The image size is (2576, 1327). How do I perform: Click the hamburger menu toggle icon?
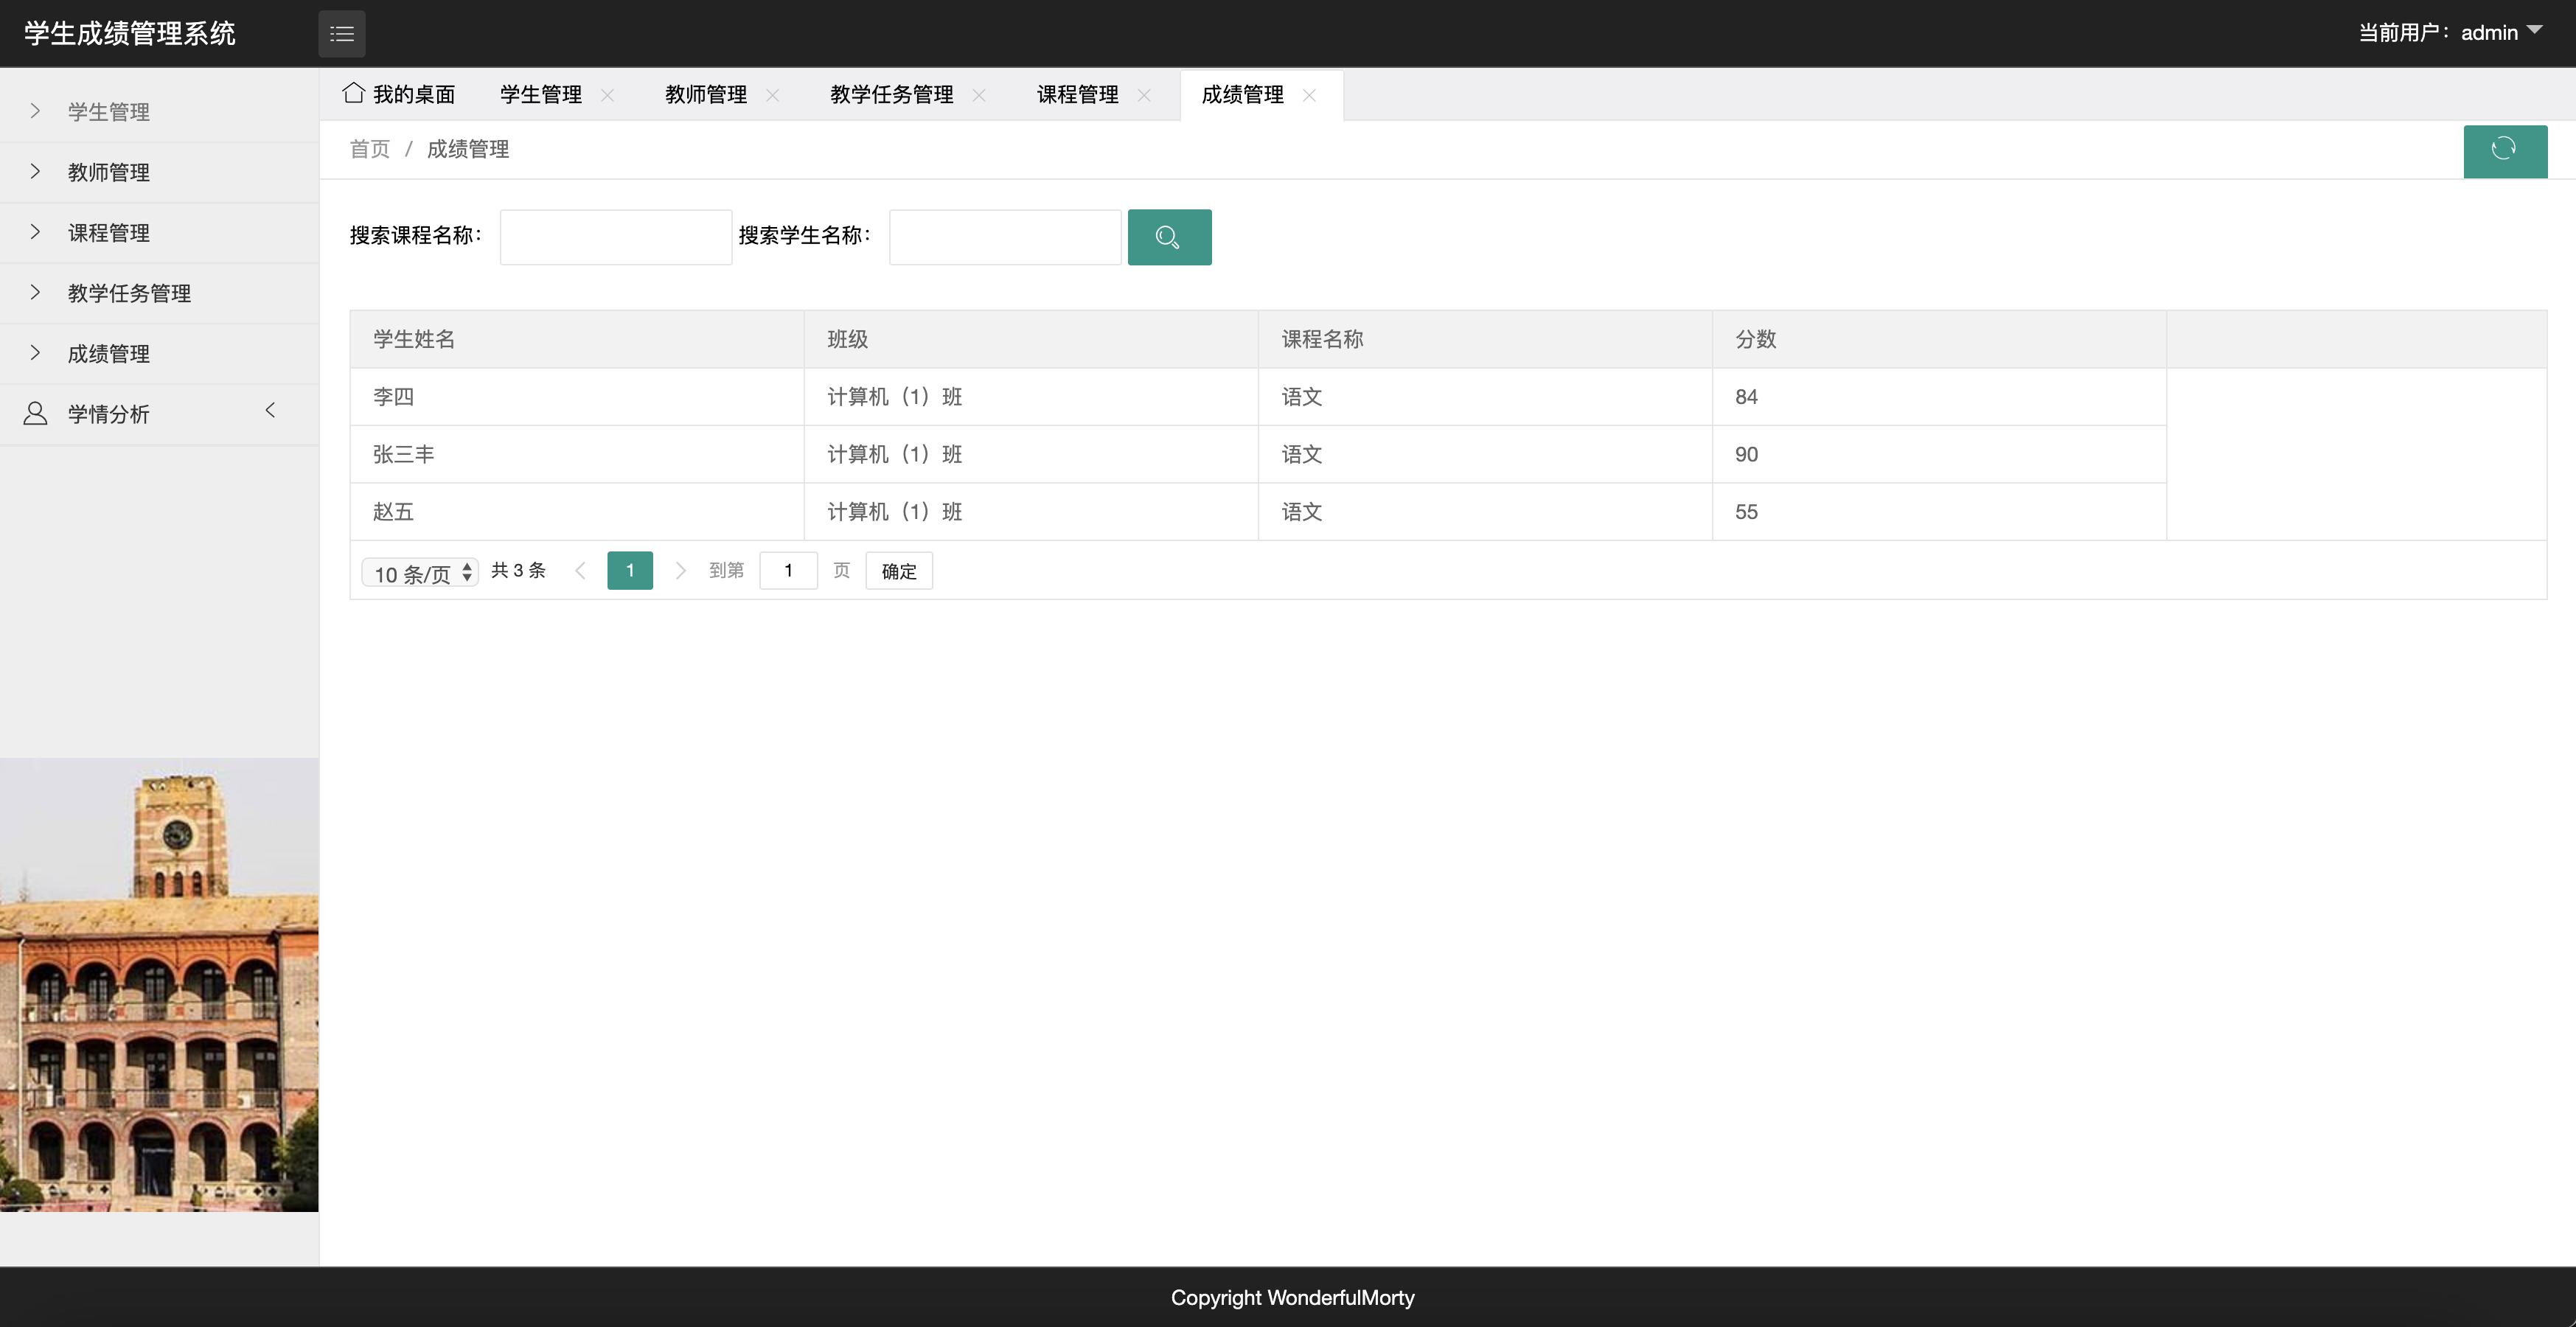coord(342,34)
